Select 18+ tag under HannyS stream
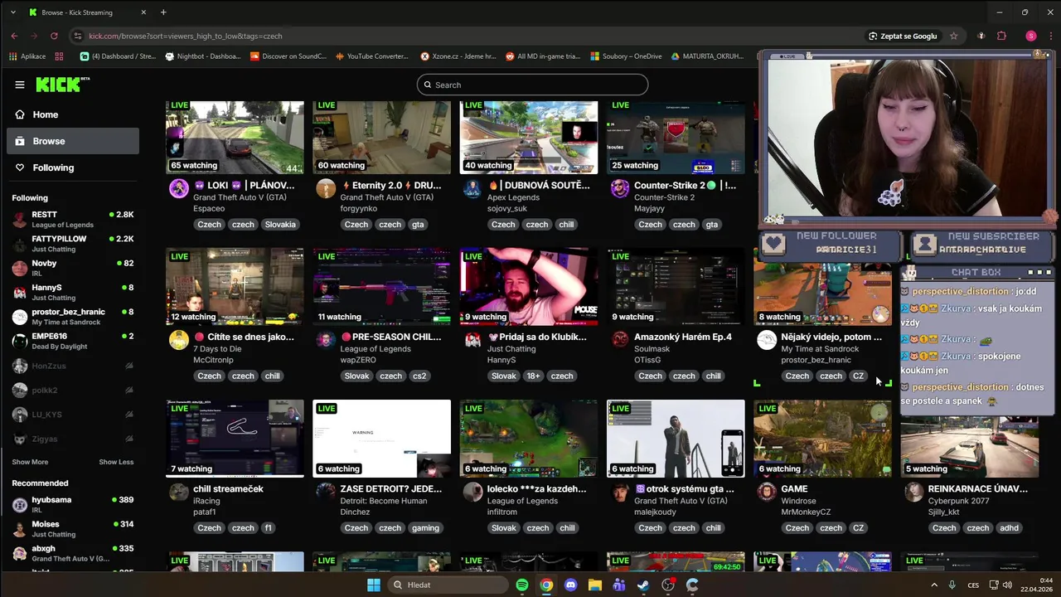The height and width of the screenshot is (597, 1061). 534,376
